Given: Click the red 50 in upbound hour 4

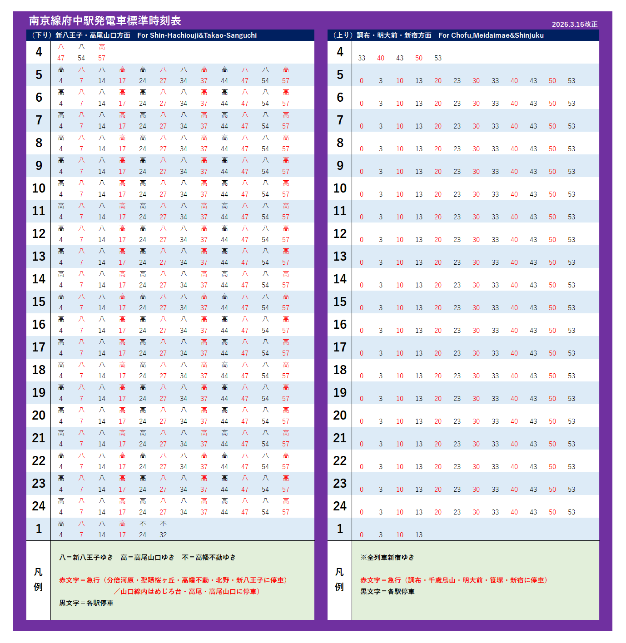Looking at the screenshot, I should pos(419,58).
